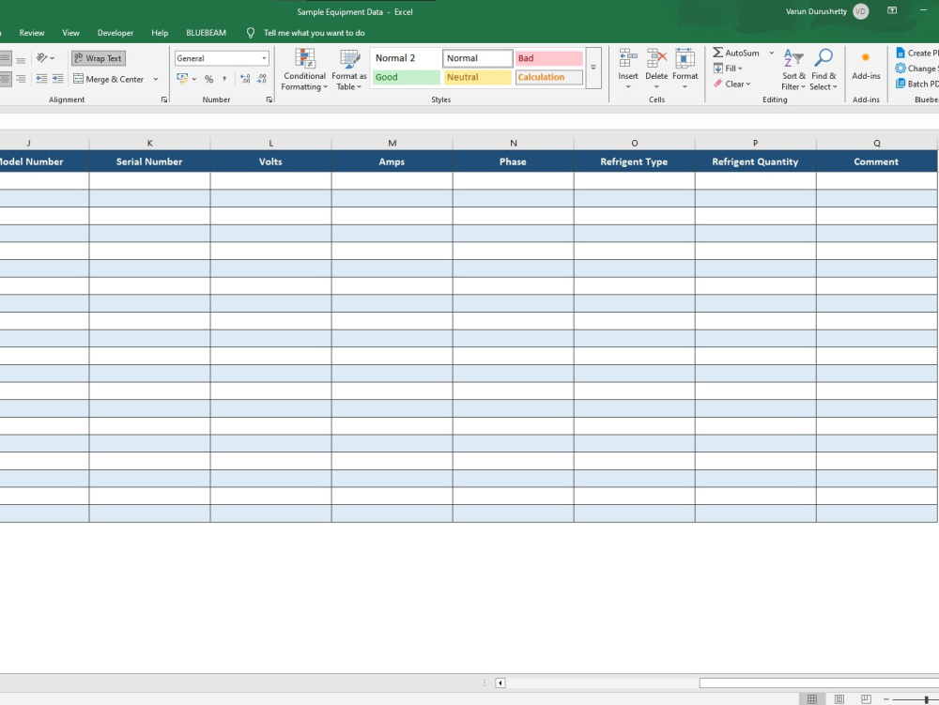This screenshot has height=705, width=939.
Task: Click the Tell me lightbulb icon
Action: [251, 33]
